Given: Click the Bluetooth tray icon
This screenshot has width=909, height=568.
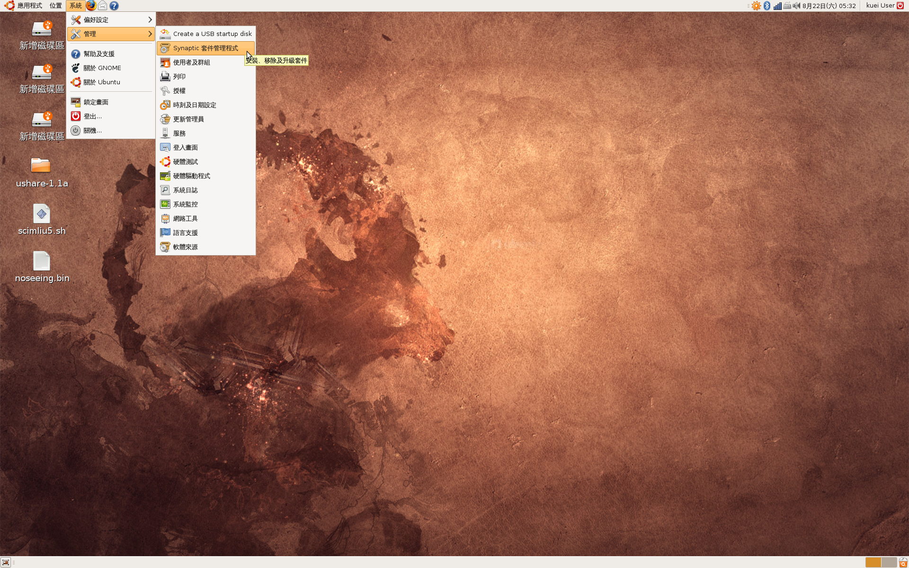Looking at the screenshot, I should click(767, 6).
